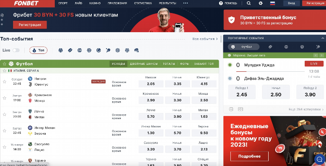Go to previous league in popular events
Viewport: 326px width, 166px height.
(316, 55)
